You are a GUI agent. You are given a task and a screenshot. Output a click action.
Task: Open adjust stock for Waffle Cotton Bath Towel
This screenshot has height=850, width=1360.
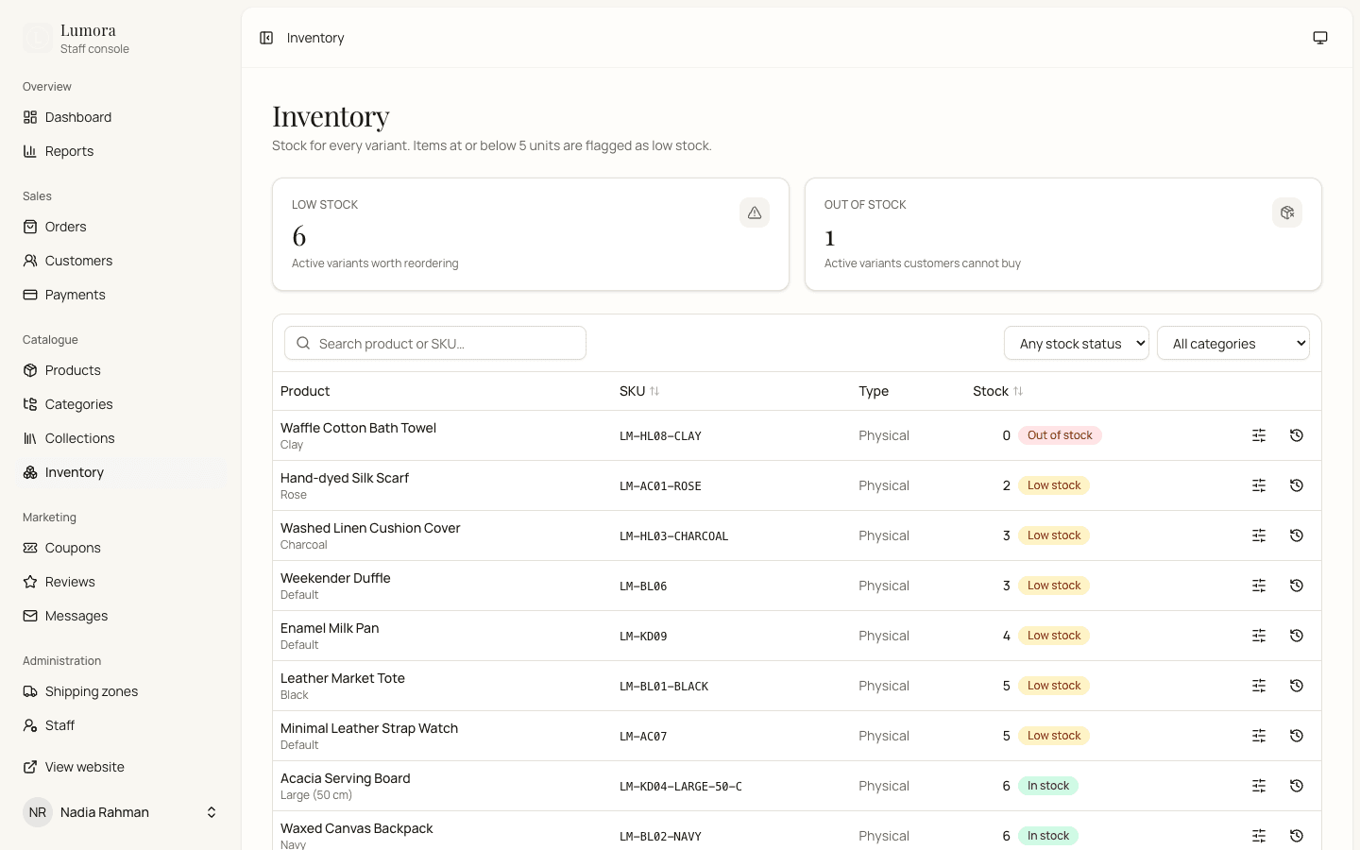[1259, 435]
